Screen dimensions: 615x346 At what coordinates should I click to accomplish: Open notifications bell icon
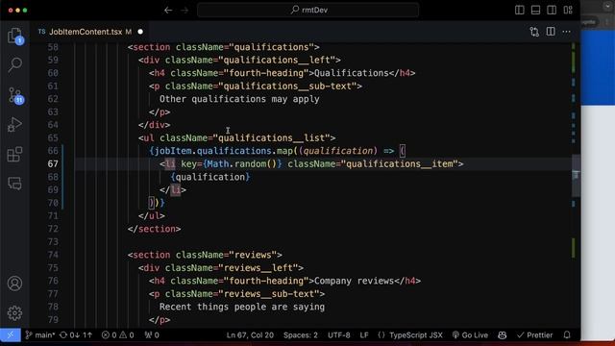(567, 335)
